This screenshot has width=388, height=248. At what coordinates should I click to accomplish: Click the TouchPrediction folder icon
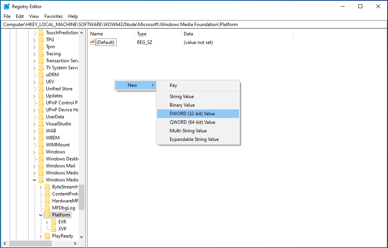click(41, 33)
